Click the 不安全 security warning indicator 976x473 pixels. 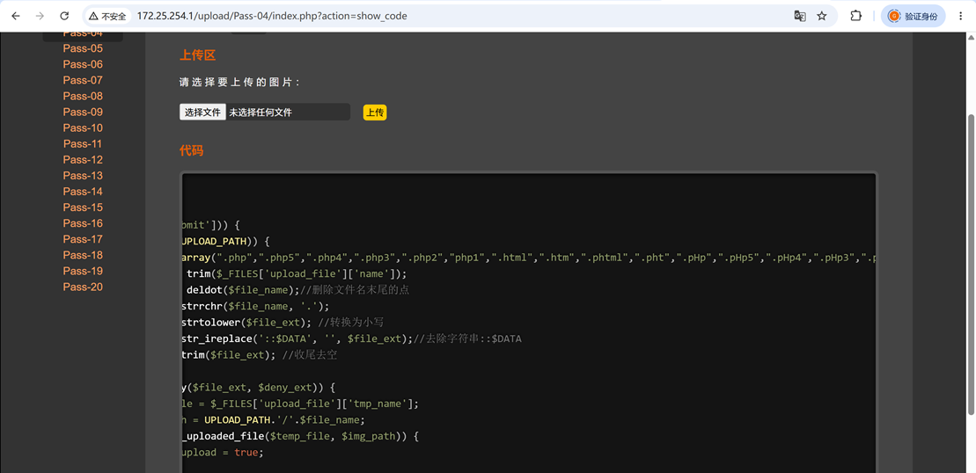[107, 16]
